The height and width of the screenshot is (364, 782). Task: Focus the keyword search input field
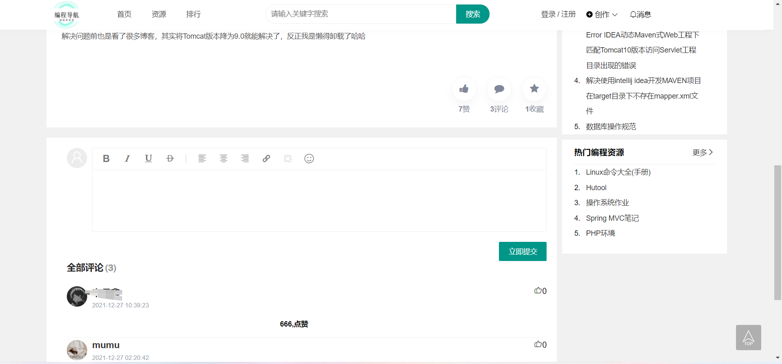point(361,14)
